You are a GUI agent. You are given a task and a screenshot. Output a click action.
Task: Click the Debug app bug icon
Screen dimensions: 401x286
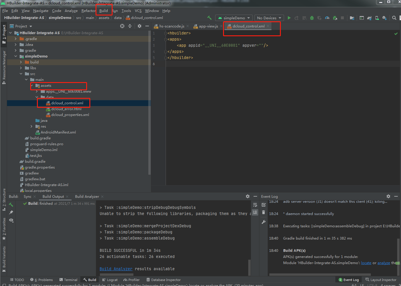312,18
